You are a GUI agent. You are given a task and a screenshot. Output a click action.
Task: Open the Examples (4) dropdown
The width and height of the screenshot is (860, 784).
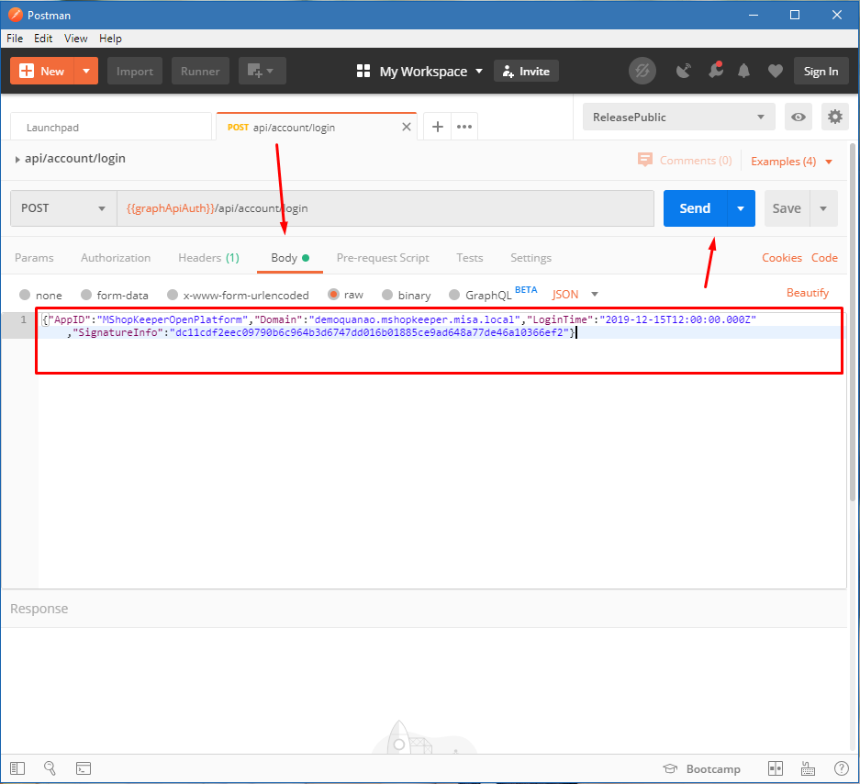coord(791,162)
